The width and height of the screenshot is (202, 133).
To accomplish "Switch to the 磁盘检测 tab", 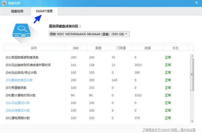I will click(x=16, y=11).
